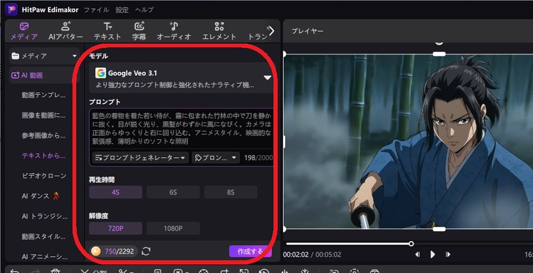
Task: Open the メディア tab
Action: pyautogui.click(x=24, y=31)
